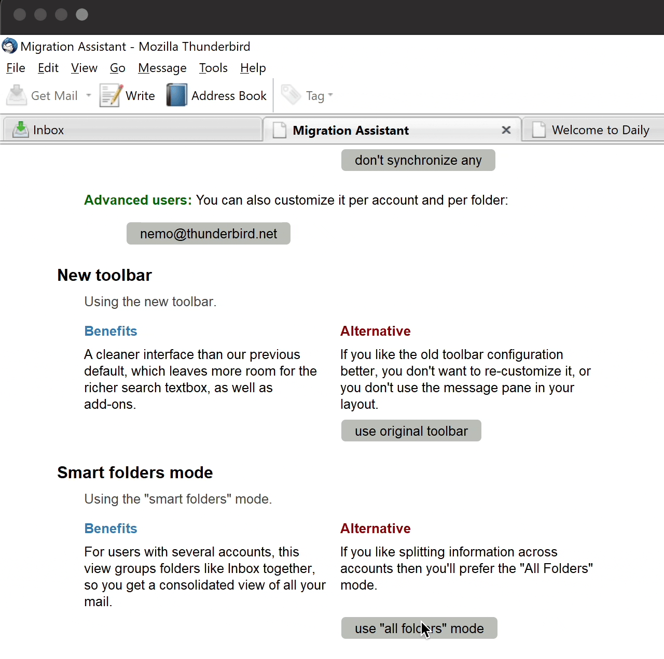Select the Inbox tab's mail tray icon
The height and width of the screenshot is (659, 664).
[21, 130]
